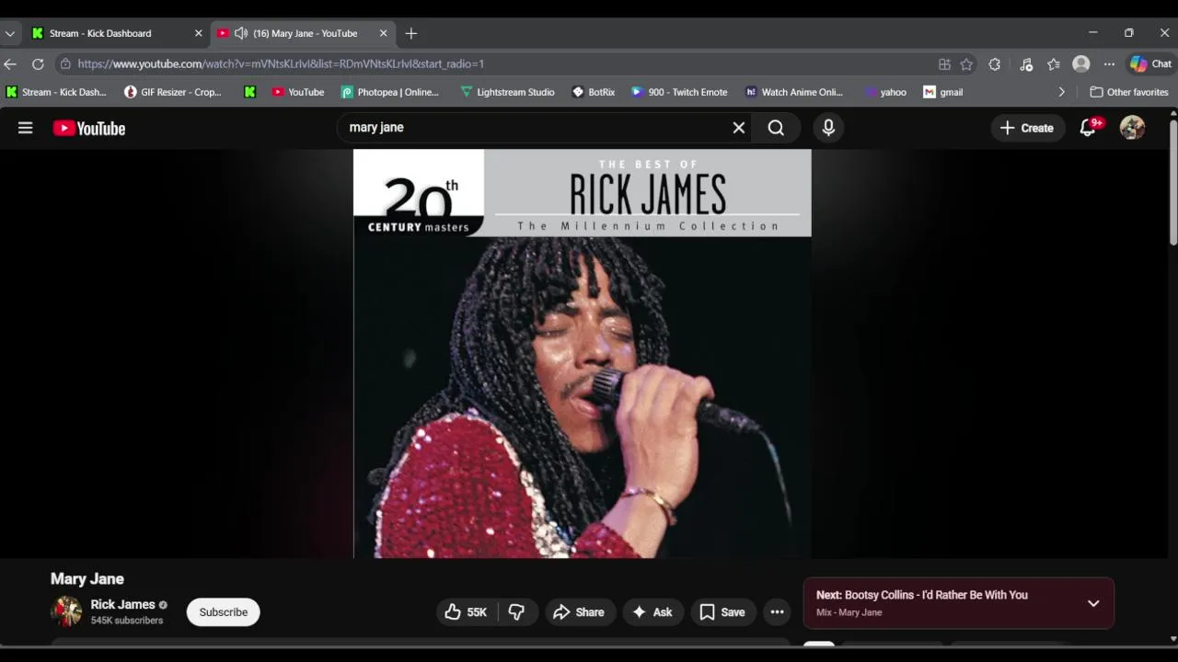
Task: Open the apps available icon in address bar
Action: [x=944, y=64]
